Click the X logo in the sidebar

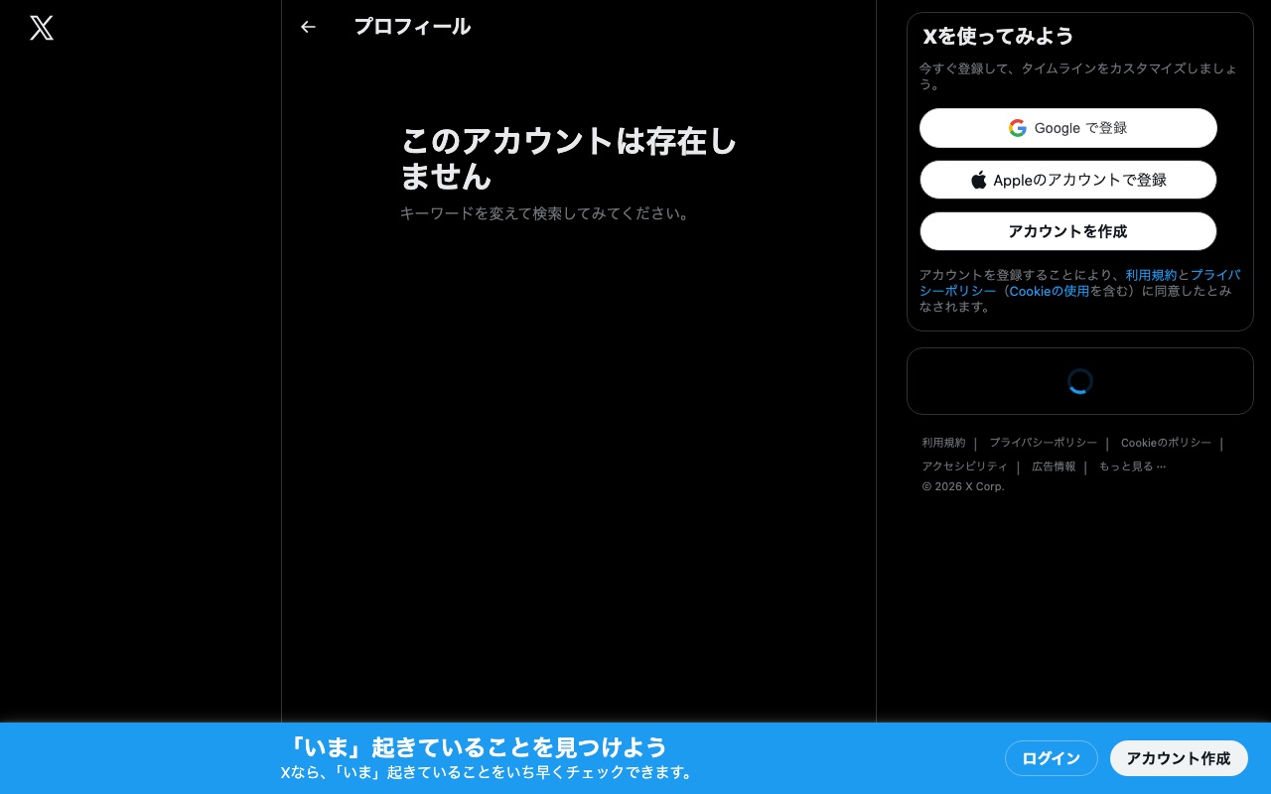(x=42, y=28)
